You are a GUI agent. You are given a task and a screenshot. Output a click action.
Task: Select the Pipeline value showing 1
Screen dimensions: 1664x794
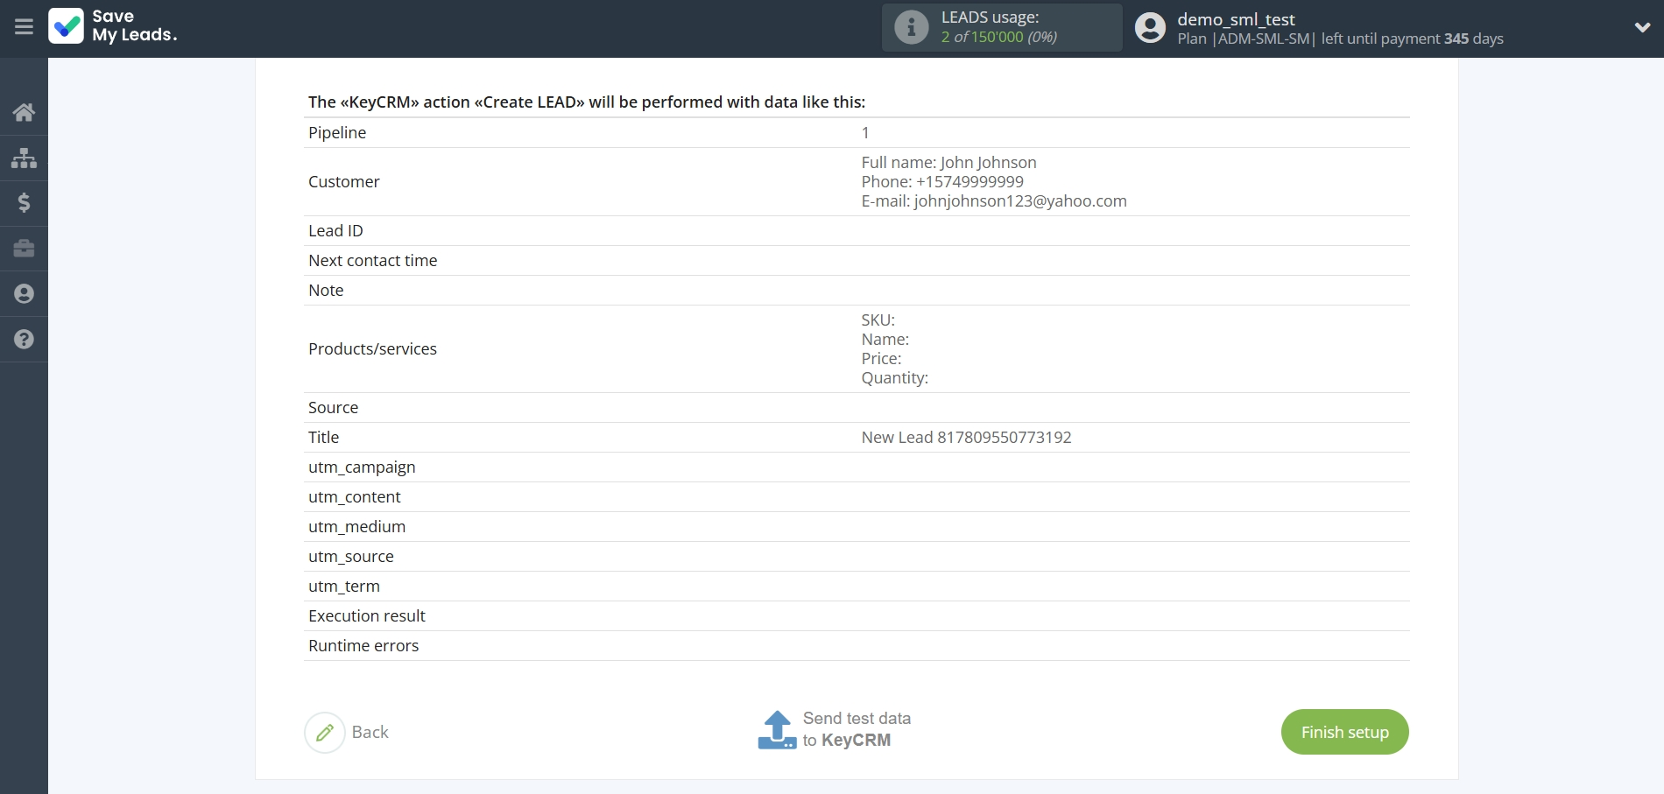(x=865, y=132)
